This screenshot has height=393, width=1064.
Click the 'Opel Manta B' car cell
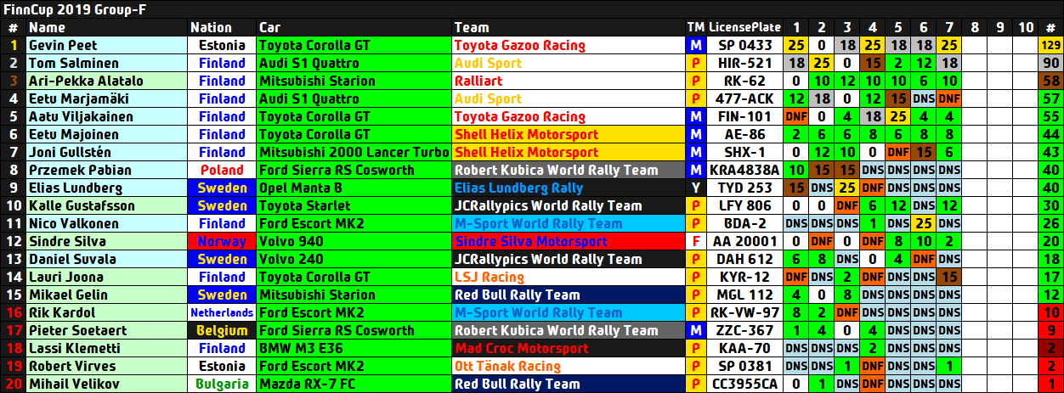point(354,188)
